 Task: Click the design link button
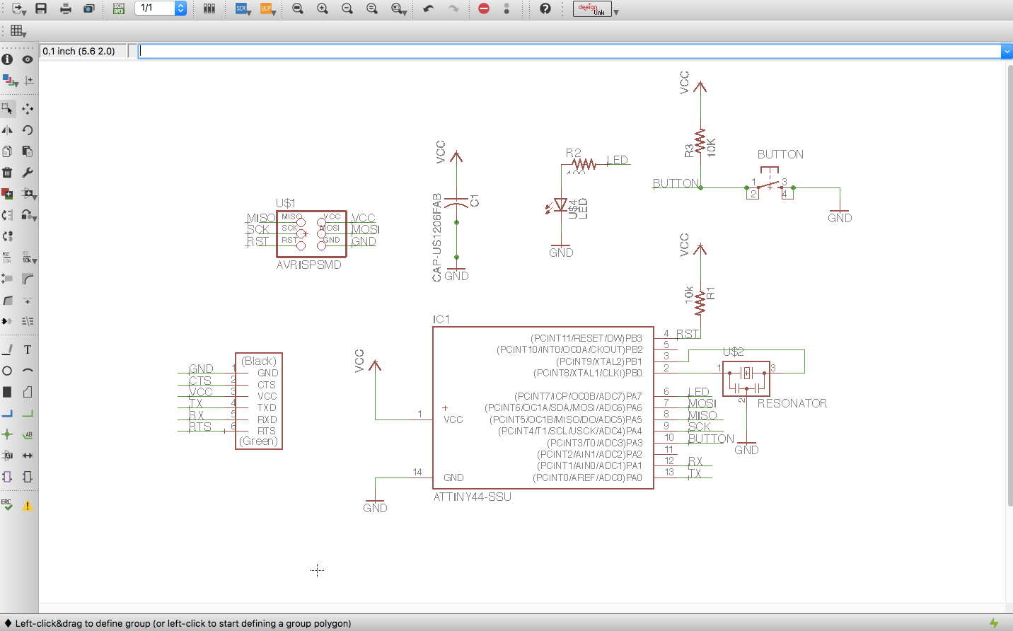click(592, 8)
